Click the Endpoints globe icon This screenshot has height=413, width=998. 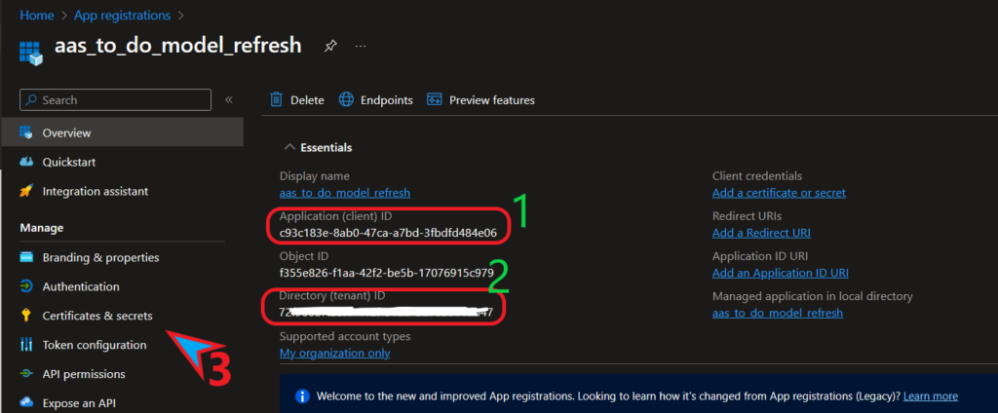[346, 100]
